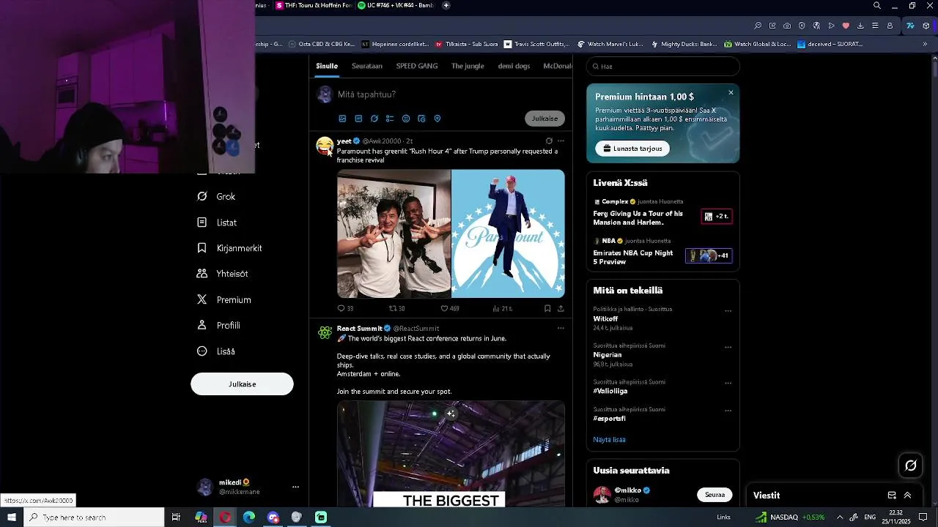The image size is (938, 527).
Task: Switch to SPEED GANG tab
Action: 417,66
